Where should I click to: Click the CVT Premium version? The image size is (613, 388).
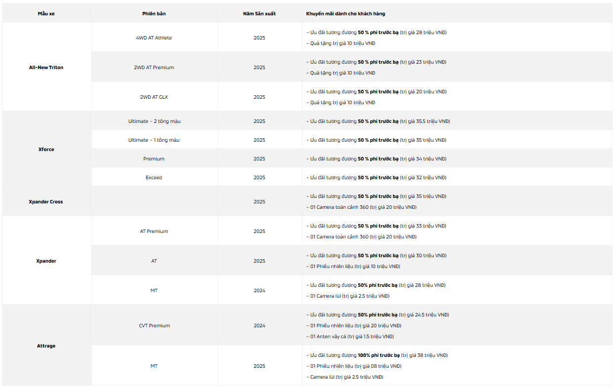[154, 325]
